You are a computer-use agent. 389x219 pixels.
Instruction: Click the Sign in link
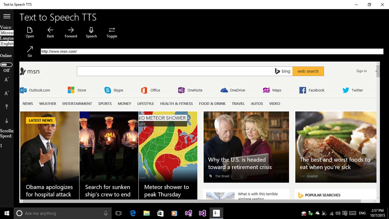click(x=361, y=71)
